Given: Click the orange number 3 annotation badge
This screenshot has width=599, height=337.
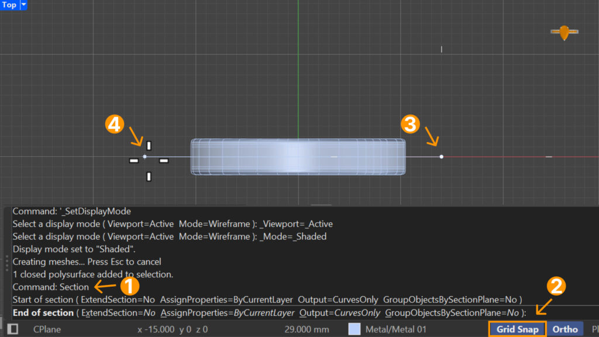Looking at the screenshot, I should [x=410, y=124].
